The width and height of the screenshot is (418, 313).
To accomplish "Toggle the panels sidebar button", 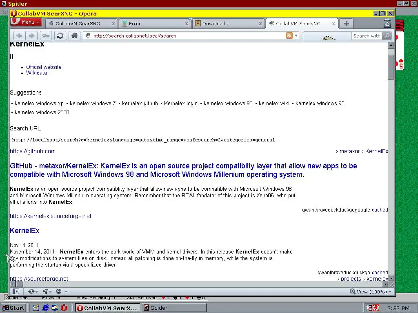I will pos(16,291).
